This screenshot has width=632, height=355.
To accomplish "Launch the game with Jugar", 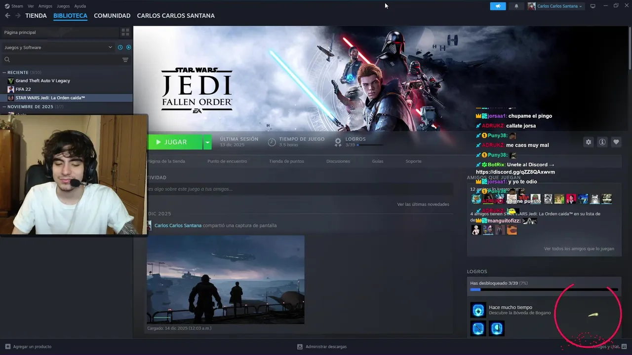I will pyautogui.click(x=175, y=142).
